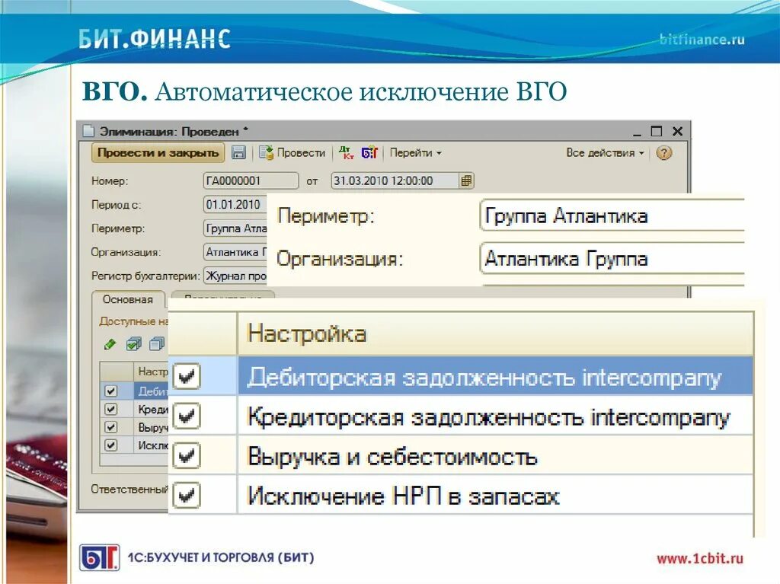
Task: Open help with the question mark icon
Action: (663, 153)
